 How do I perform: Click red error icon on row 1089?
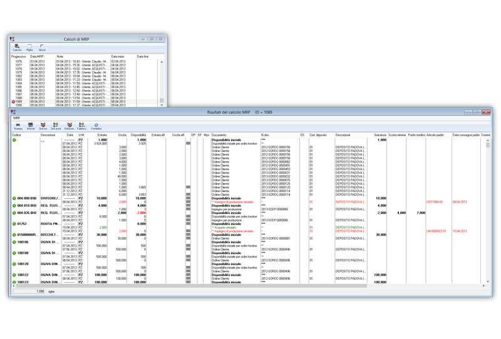[13, 101]
